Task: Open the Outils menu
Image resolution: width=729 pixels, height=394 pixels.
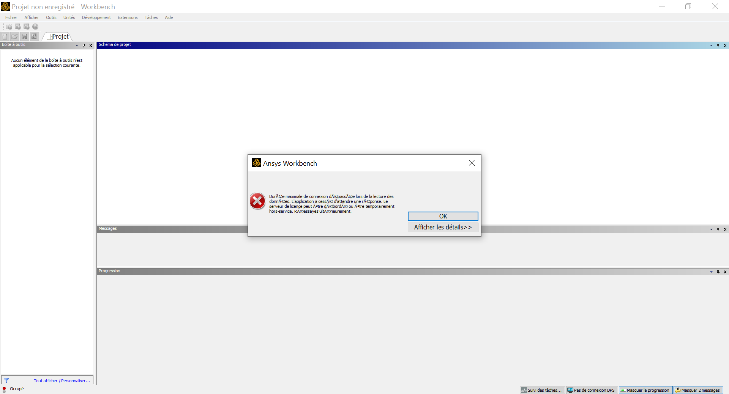Action: pos(51,17)
